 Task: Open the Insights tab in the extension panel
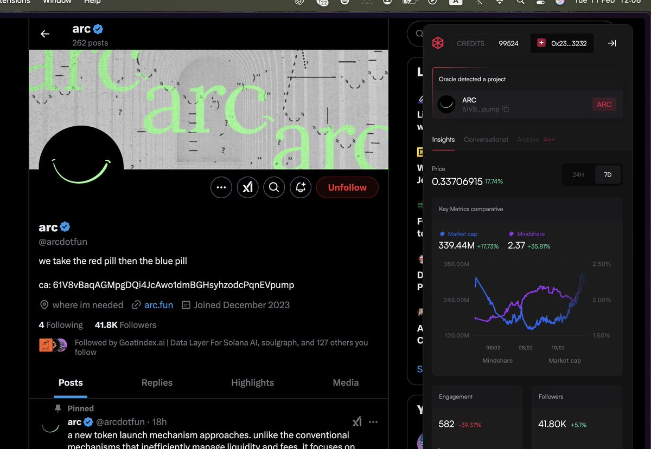443,139
